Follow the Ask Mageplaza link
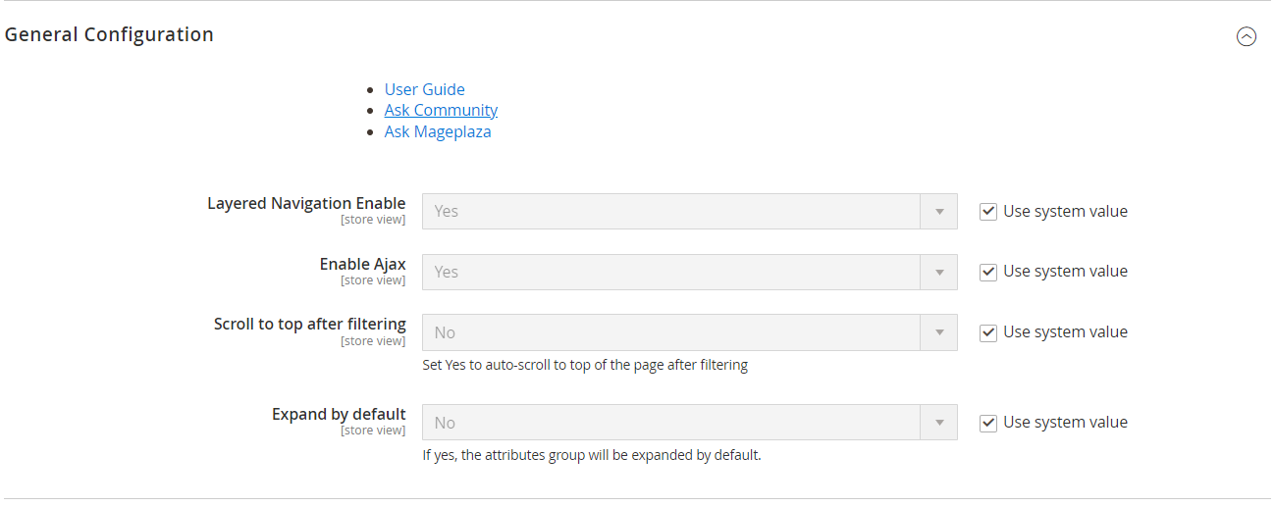Viewport: 1274px width, 507px height. (438, 131)
